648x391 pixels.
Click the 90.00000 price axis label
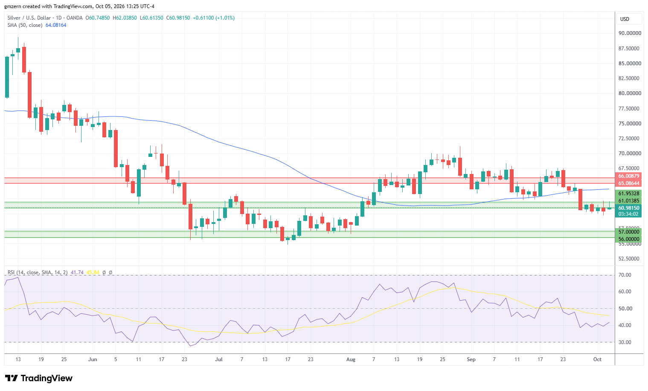pyautogui.click(x=630, y=33)
